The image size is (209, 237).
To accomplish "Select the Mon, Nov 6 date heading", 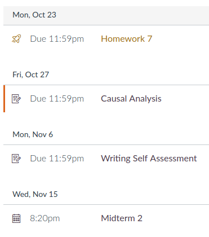I will [33, 134].
